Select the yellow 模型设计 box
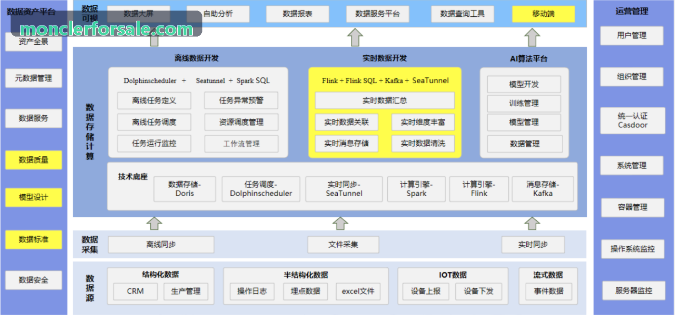Viewport: 675px width, 315px height. point(34,198)
